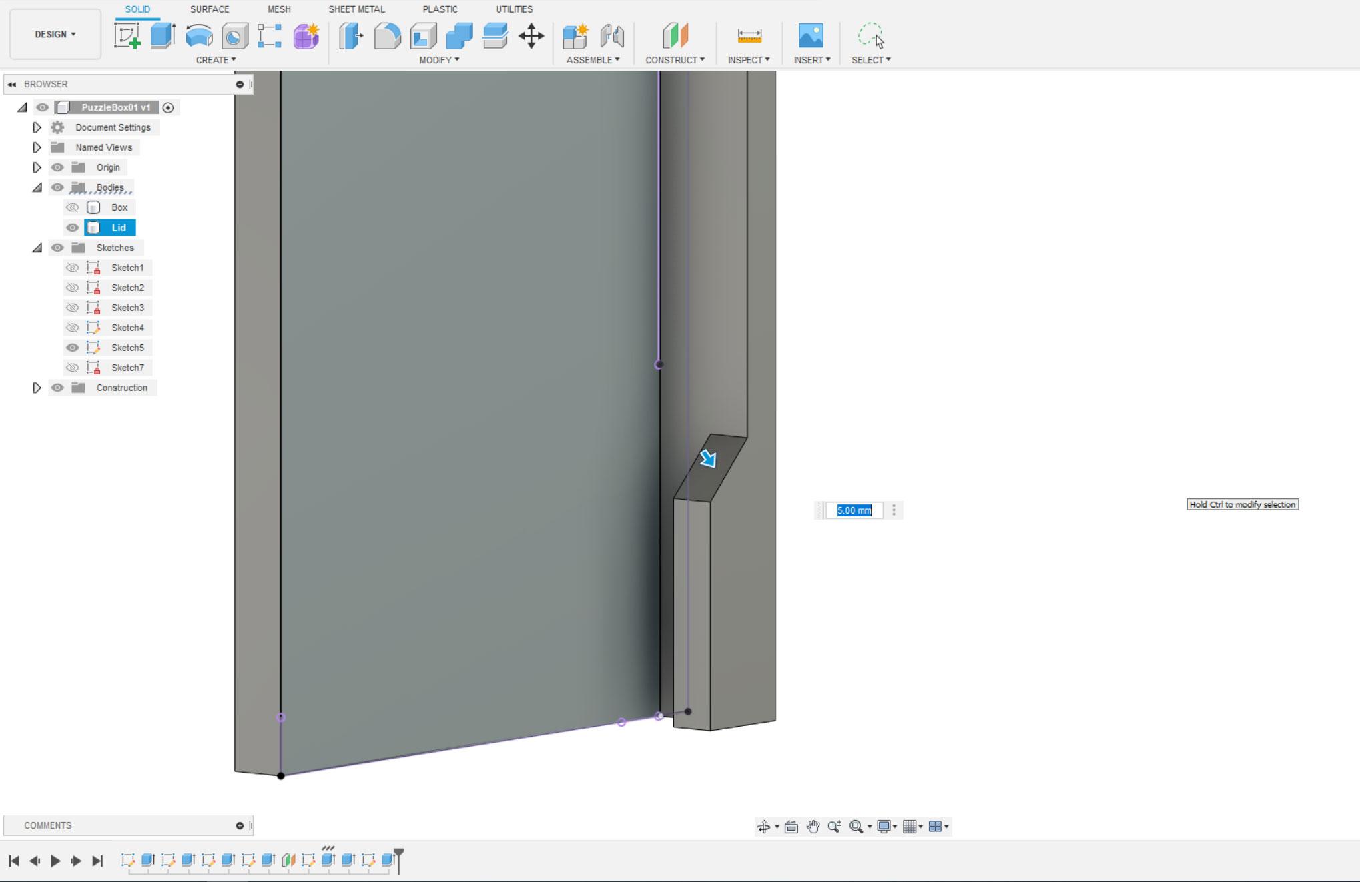Viewport: 1360px width, 882px height.
Task: Switch to the PLASTIC tab
Action: pyautogui.click(x=440, y=9)
